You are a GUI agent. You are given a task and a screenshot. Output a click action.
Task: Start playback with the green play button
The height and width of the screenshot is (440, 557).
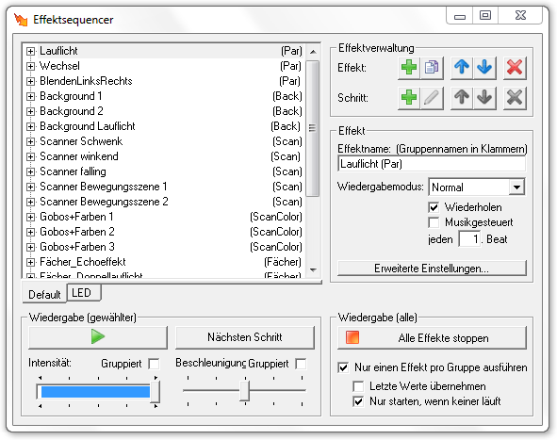98,337
